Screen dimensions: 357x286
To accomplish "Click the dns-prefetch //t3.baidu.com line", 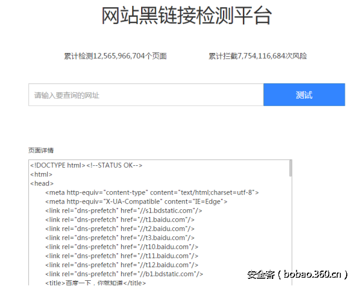I will (x=120, y=238).
